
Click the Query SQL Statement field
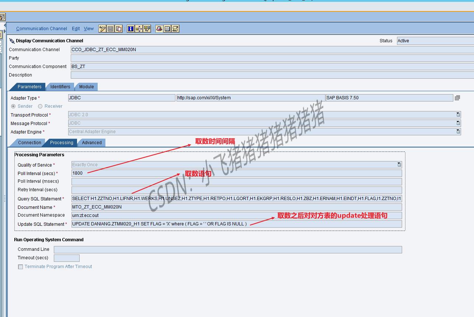(237, 199)
